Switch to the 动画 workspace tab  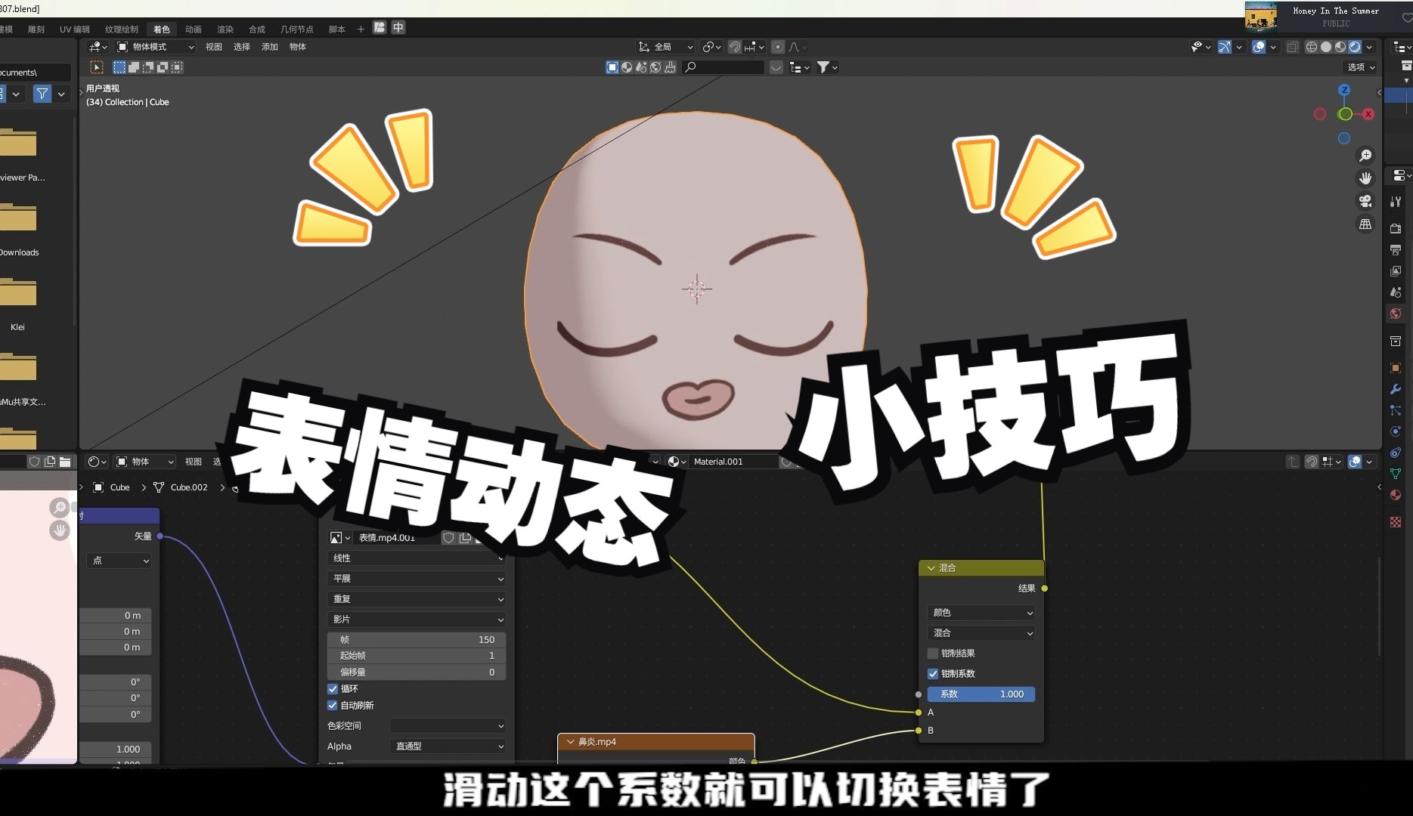click(x=194, y=29)
